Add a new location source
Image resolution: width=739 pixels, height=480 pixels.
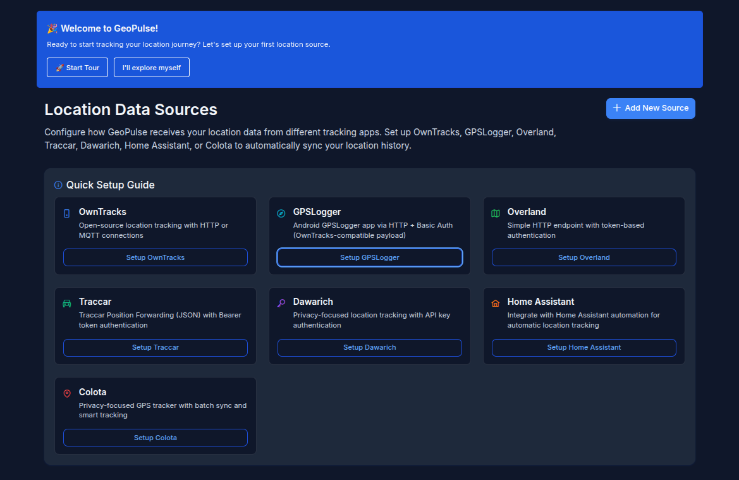(650, 108)
